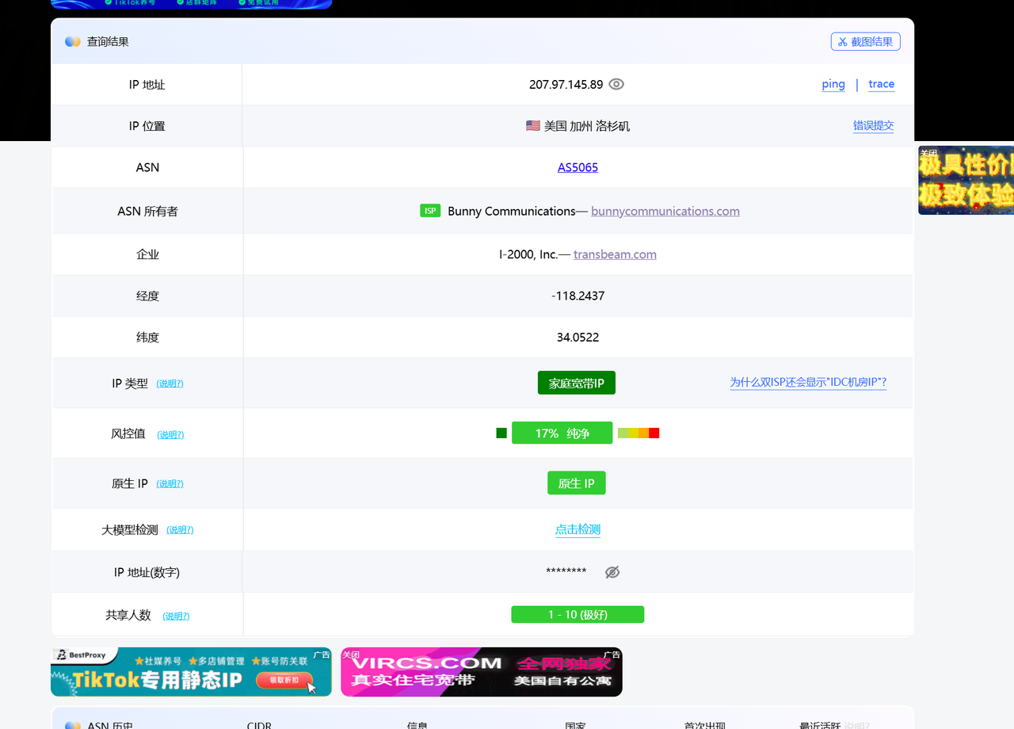The height and width of the screenshot is (729, 1014).
Task: Close the VIRCS.COM ad with 关闭
Action: coord(351,655)
